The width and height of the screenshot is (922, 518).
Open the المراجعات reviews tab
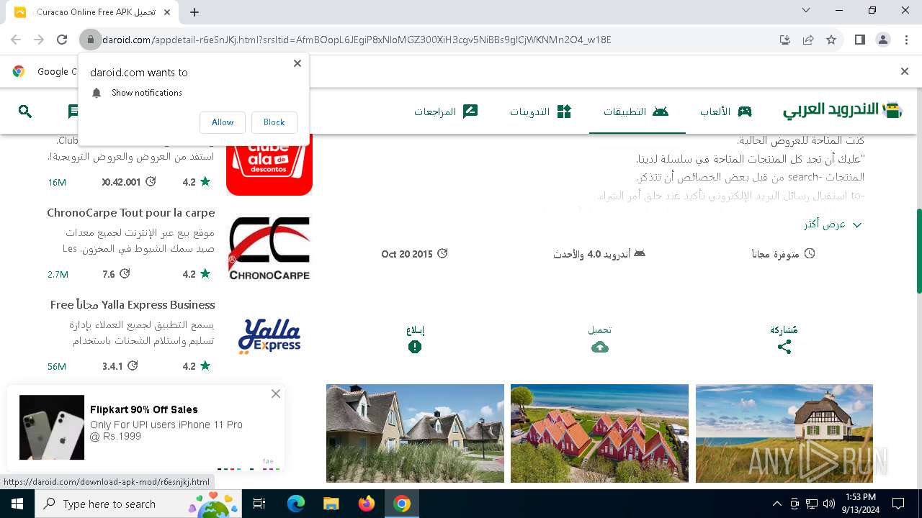click(x=446, y=112)
